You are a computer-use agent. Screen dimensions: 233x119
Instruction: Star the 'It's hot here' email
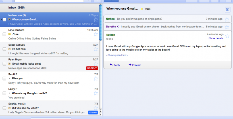(96, 49)
